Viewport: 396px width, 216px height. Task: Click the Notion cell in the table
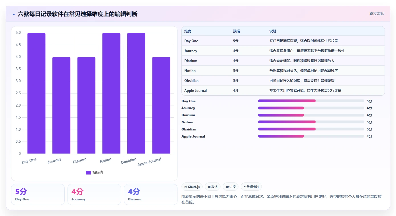point(190,71)
